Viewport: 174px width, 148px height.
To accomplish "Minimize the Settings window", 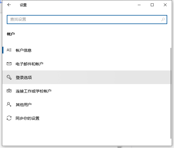I will [139, 5].
